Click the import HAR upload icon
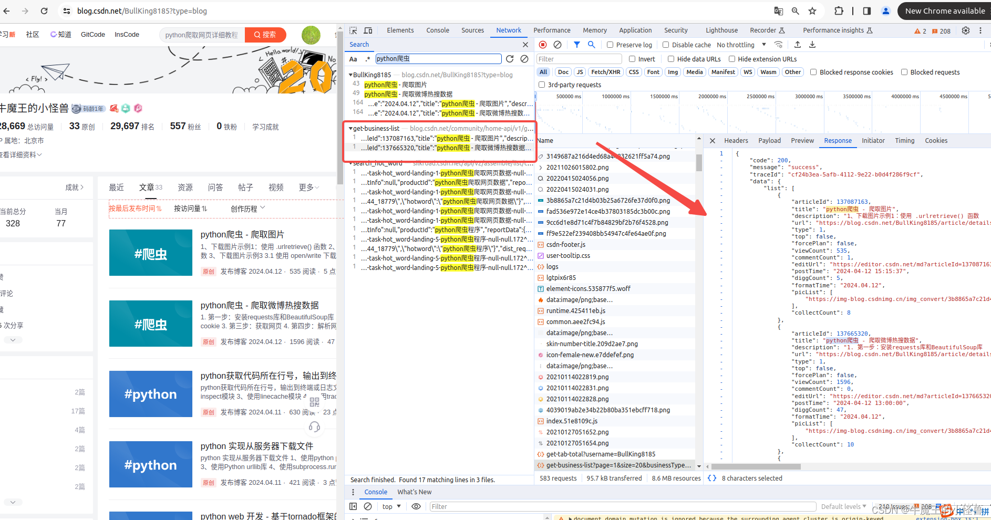 click(x=798, y=45)
